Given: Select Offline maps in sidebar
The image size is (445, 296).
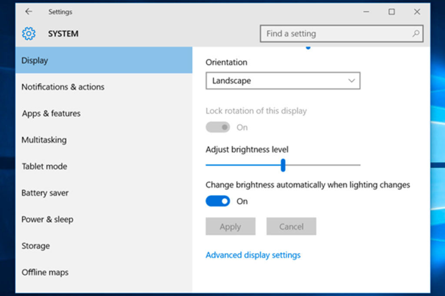Looking at the screenshot, I should (104, 272).
